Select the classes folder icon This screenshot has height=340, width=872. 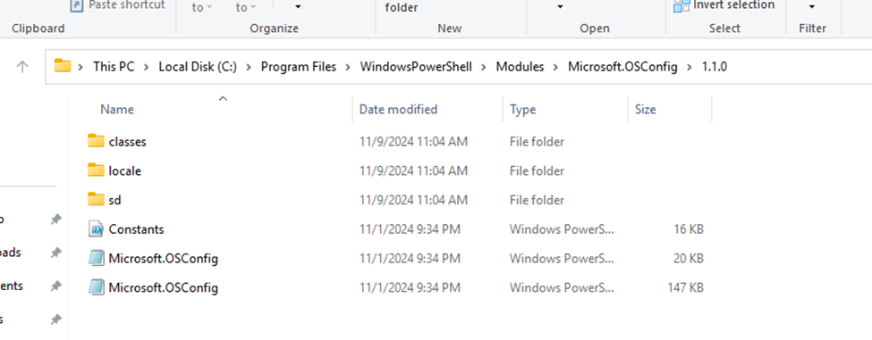pyautogui.click(x=97, y=141)
